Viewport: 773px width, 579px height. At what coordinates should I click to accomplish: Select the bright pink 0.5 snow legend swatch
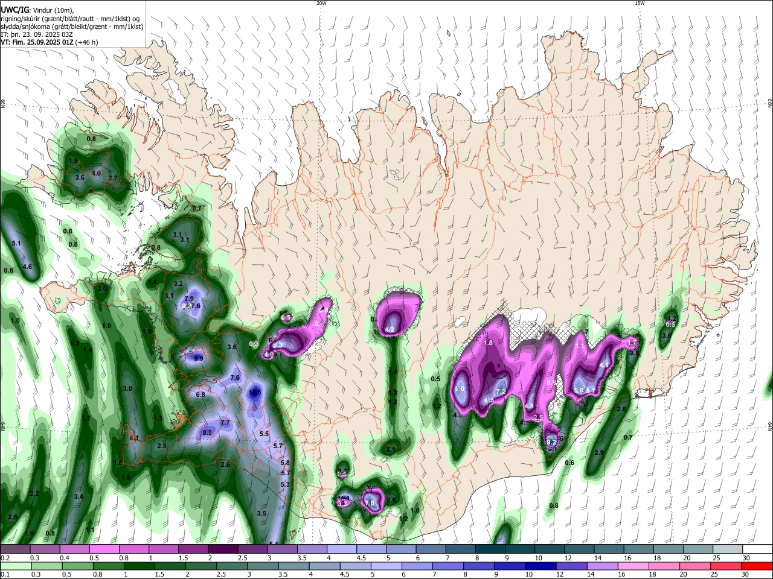tap(104, 549)
